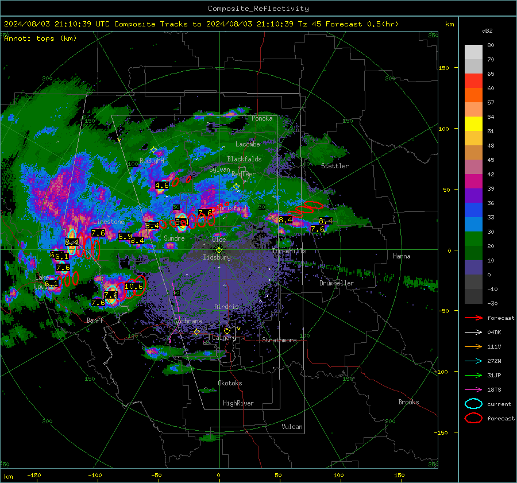Click the HighRiver city label
Image resolution: width=517 pixels, height=483 pixels.
238,403
